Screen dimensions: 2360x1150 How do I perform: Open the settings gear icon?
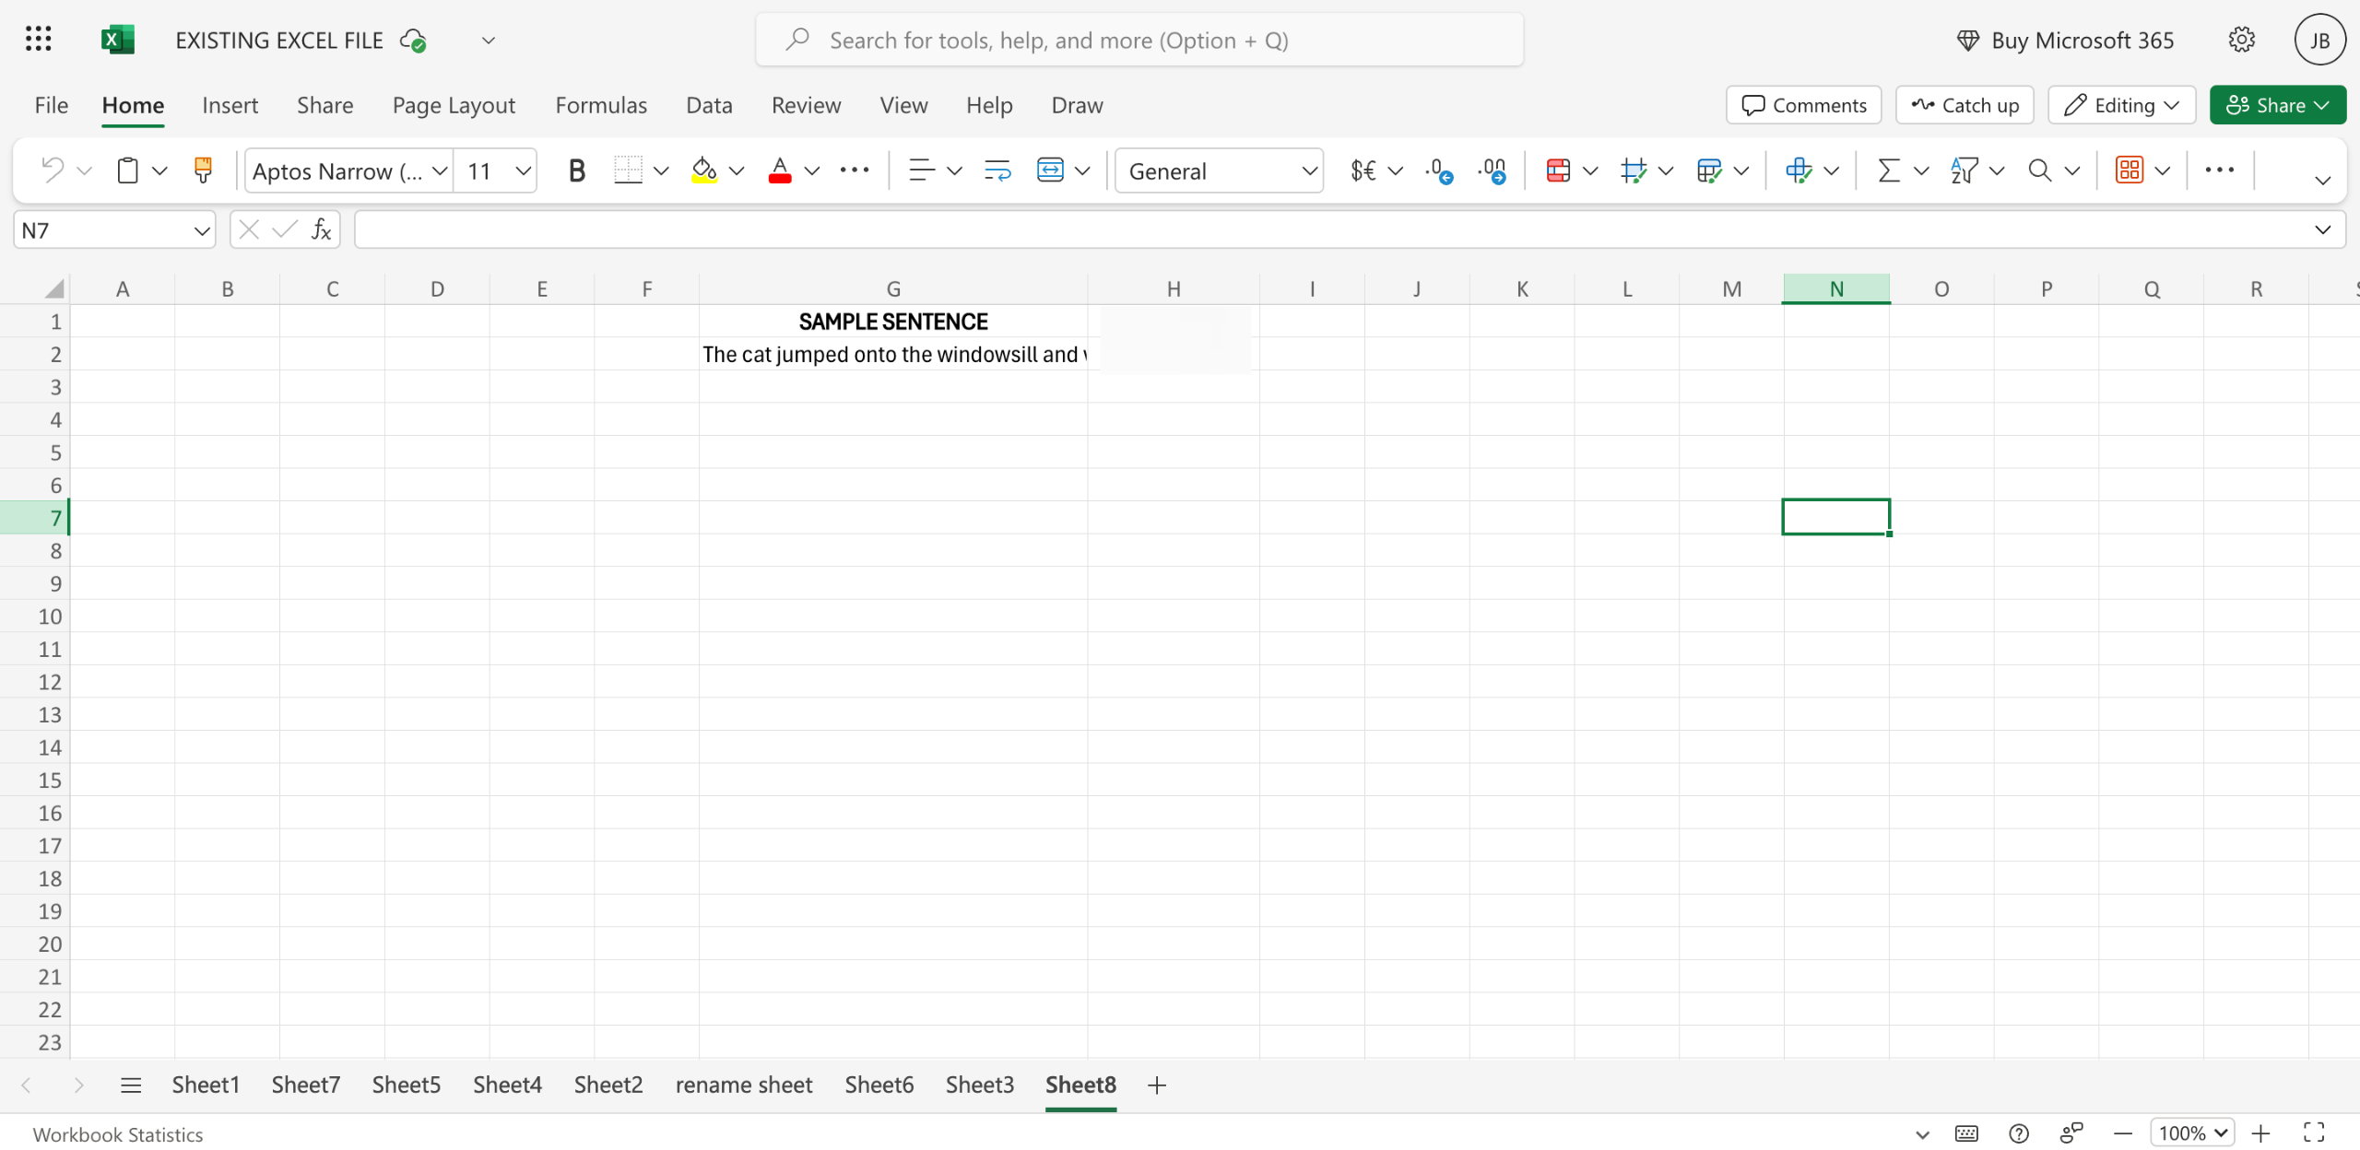[2241, 40]
